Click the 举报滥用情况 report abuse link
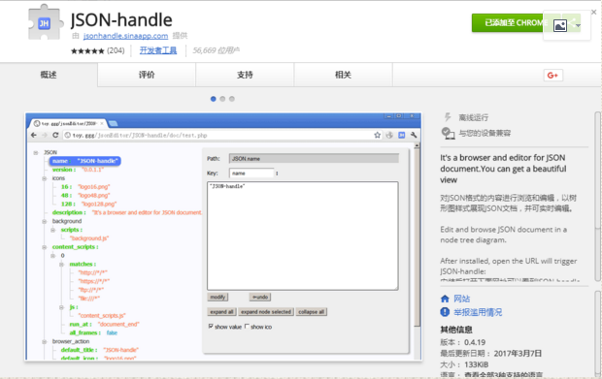This screenshot has height=379, width=602. pos(478,312)
